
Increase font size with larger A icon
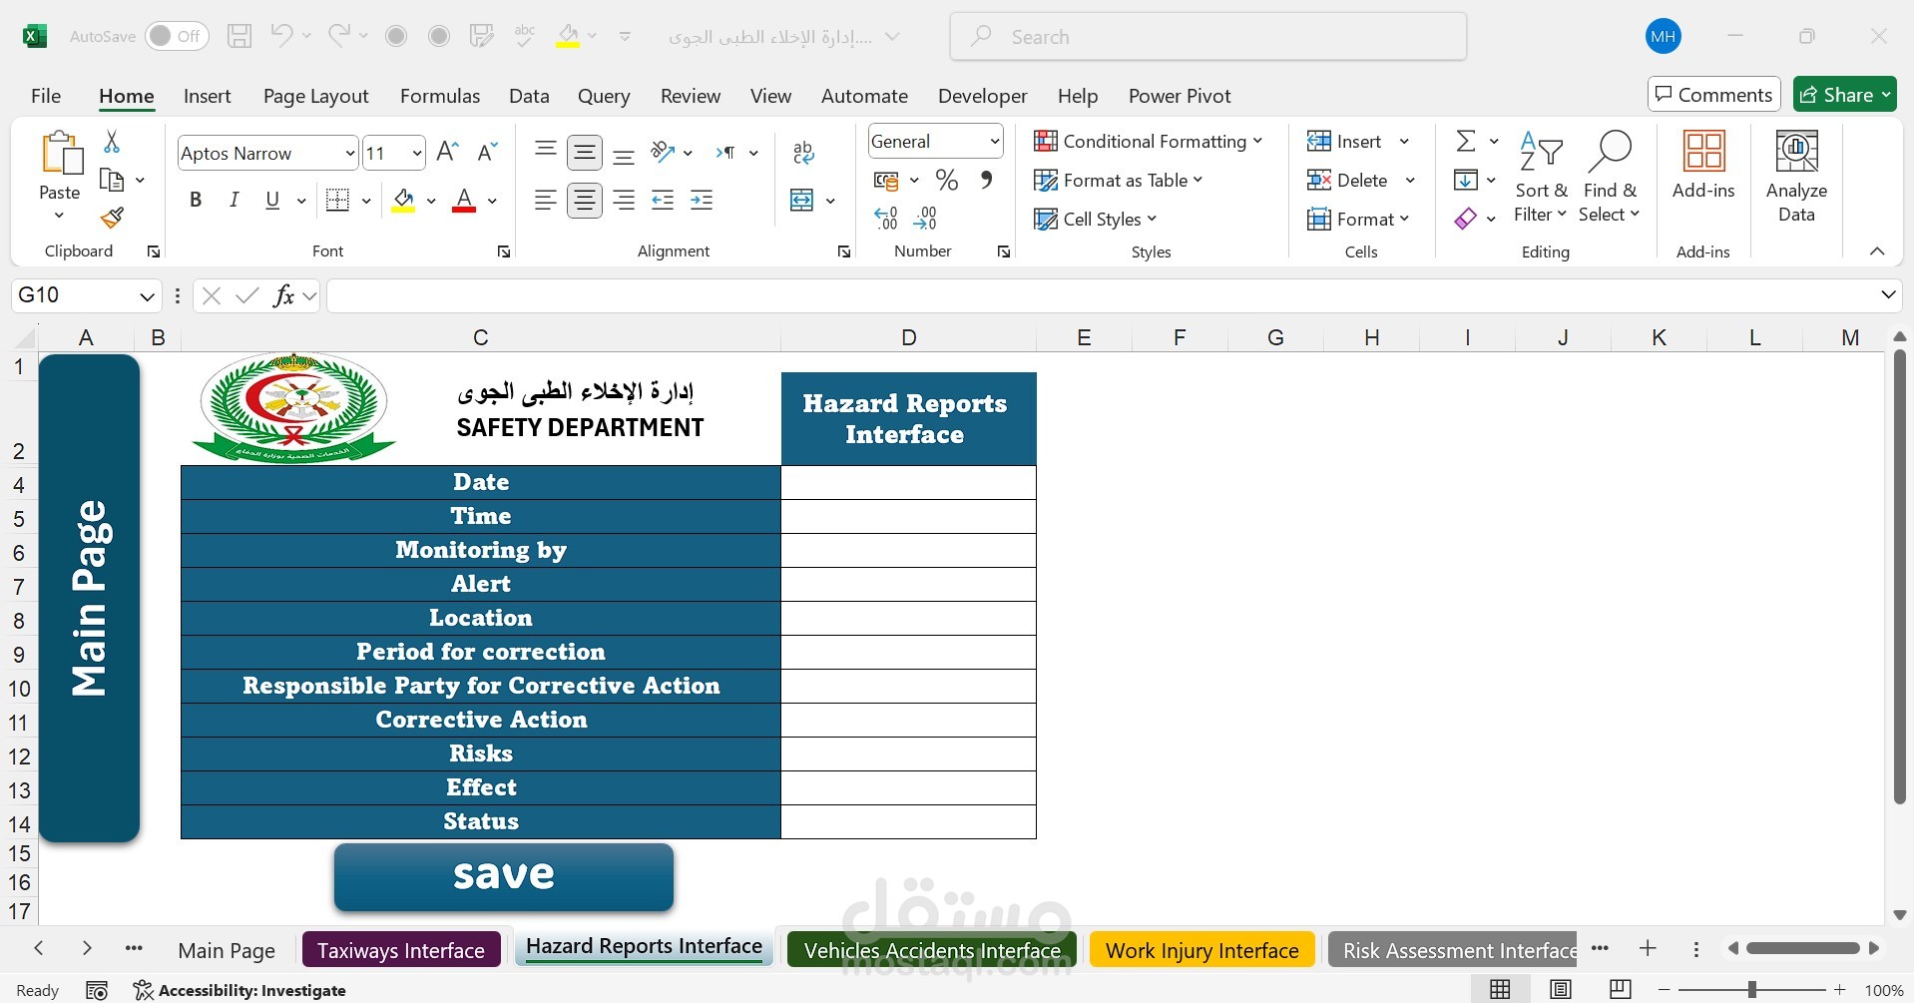point(448,153)
